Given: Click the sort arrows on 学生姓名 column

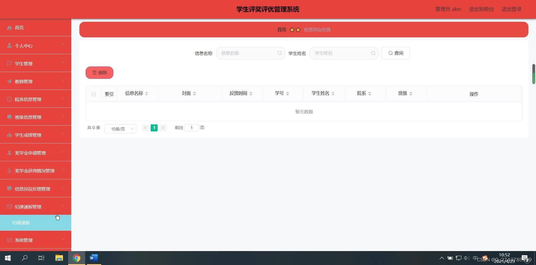Looking at the screenshot, I should pyautogui.click(x=333, y=93).
